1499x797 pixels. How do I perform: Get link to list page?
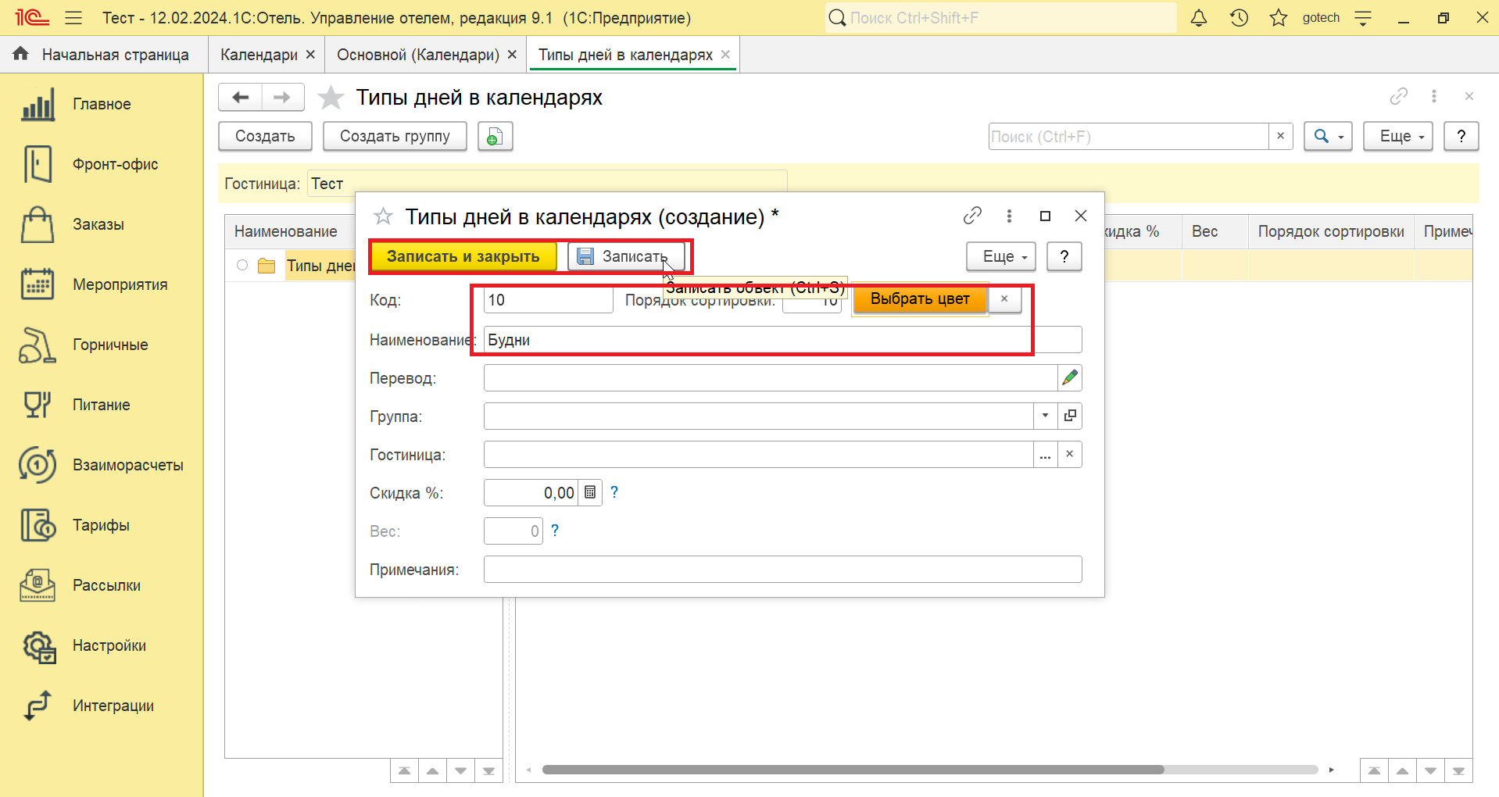pyautogui.click(x=1399, y=96)
